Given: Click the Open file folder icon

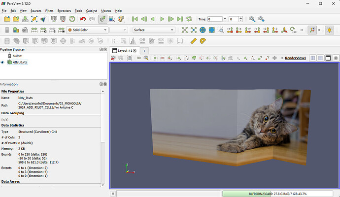Looking at the screenshot, I should (x=7, y=19).
